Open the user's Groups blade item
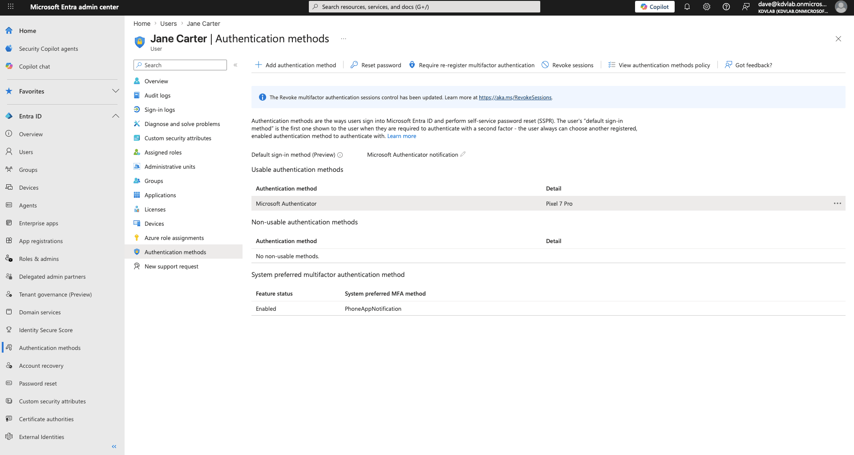 tap(154, 181)
